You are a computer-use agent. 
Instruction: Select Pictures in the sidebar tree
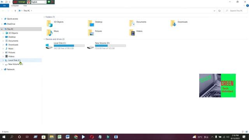[12, 52]
